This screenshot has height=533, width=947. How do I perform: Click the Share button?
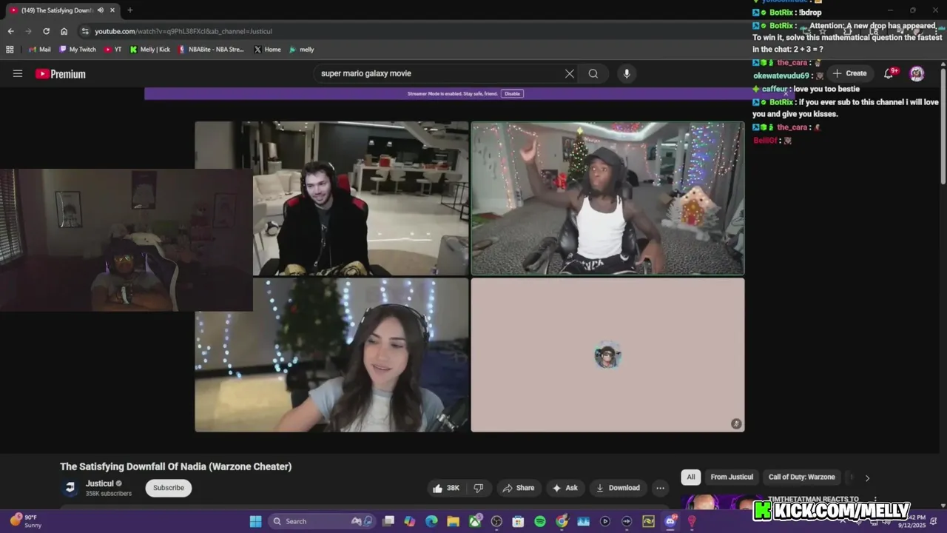coord(518,488)
